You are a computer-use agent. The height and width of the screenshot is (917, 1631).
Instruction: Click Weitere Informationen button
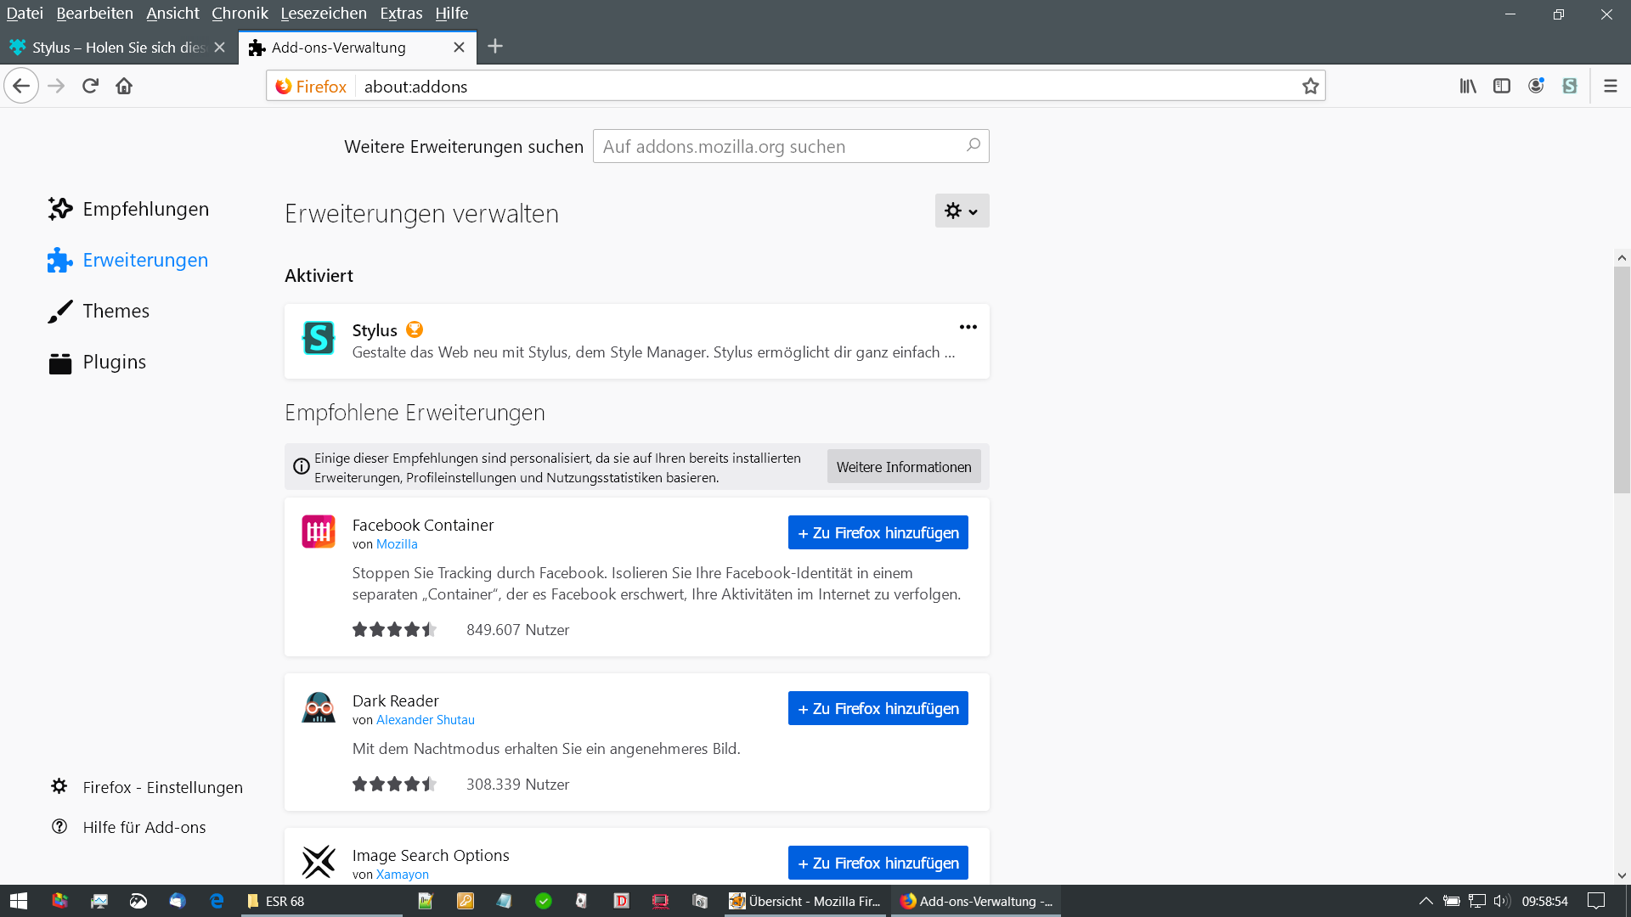(903, 467)
